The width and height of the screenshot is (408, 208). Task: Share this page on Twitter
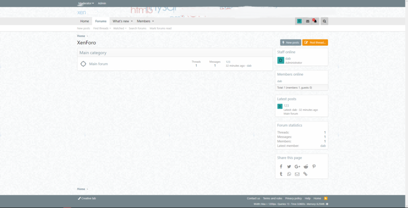pos(289,166)
